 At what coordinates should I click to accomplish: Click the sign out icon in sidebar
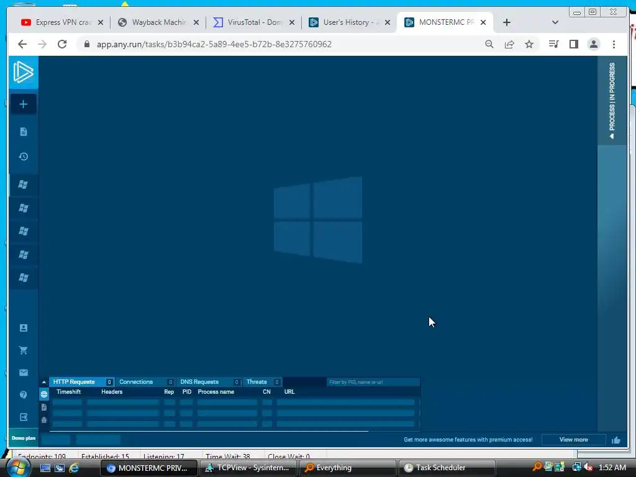pyautogui.click(x=23, y=417)
